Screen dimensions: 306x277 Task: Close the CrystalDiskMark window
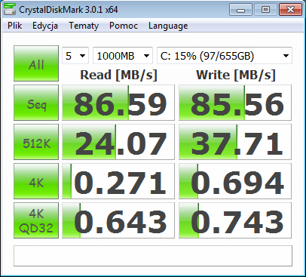tap(290, 10)
